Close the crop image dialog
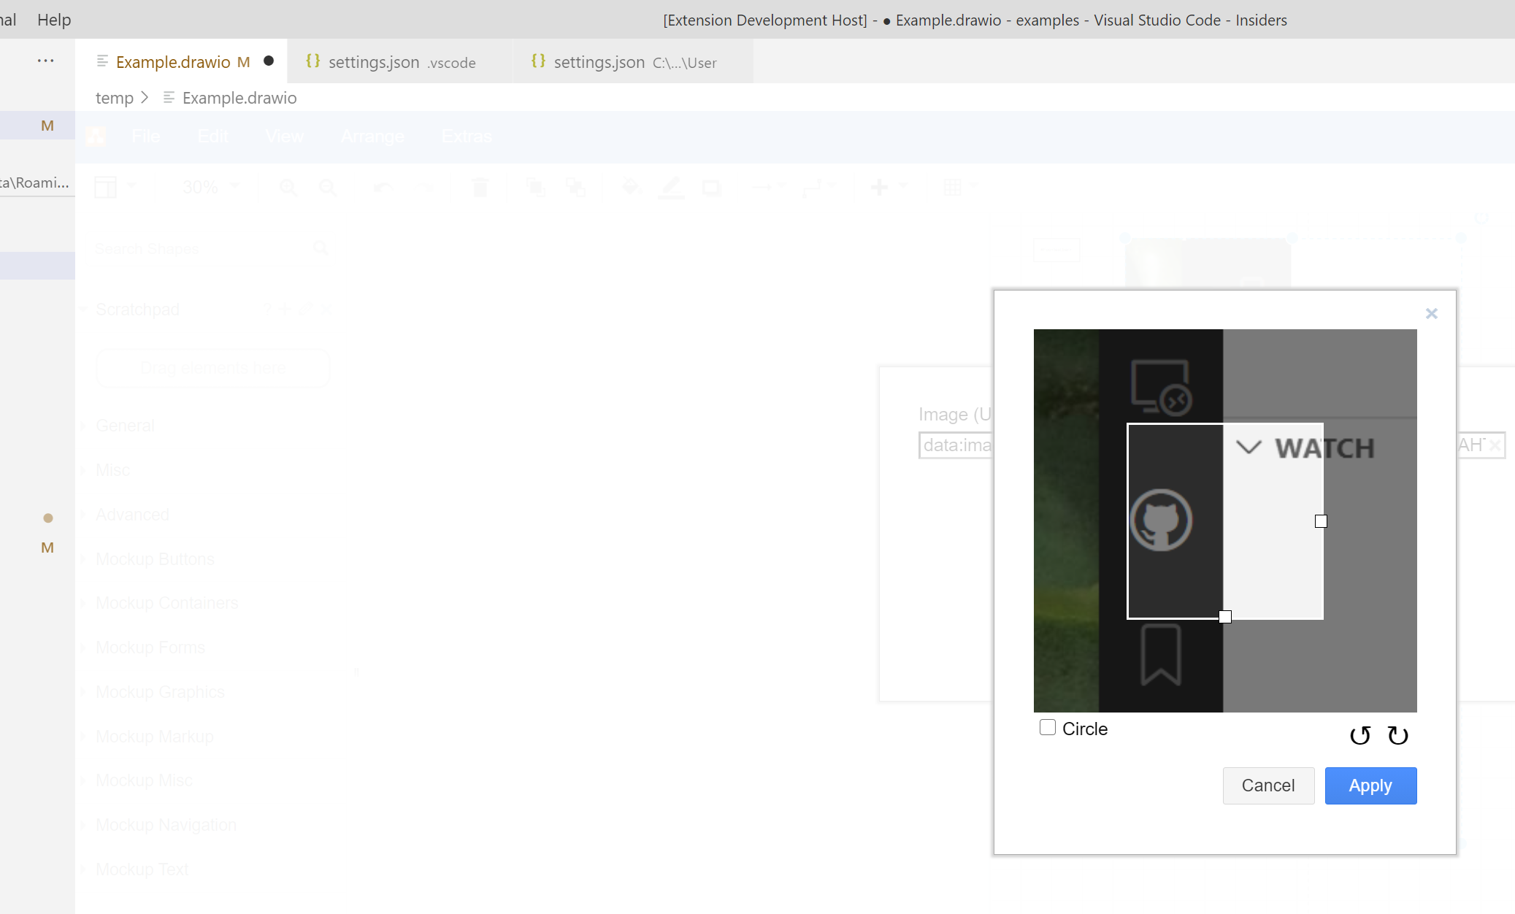This screenshot has height=914, width=1515. tap(1431, 313)
